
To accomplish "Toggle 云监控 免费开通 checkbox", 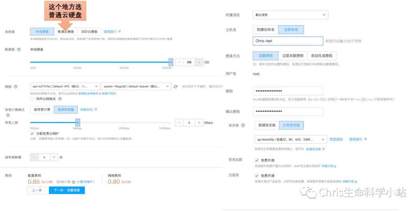I will (x=257, y=176).
